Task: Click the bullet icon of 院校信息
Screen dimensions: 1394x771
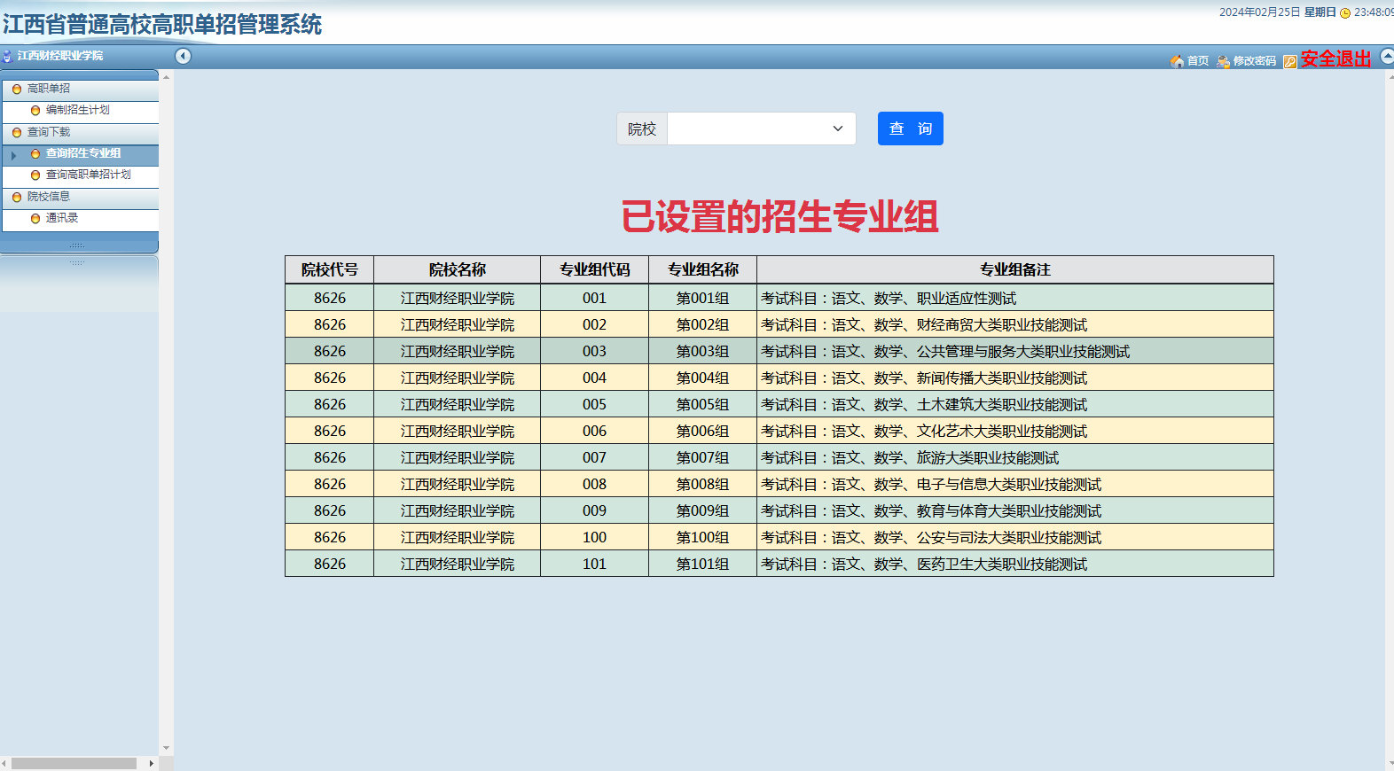Action: click(17, 198)
